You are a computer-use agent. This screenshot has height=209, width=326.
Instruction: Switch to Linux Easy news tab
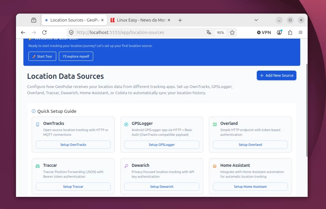tap(141, 20)
